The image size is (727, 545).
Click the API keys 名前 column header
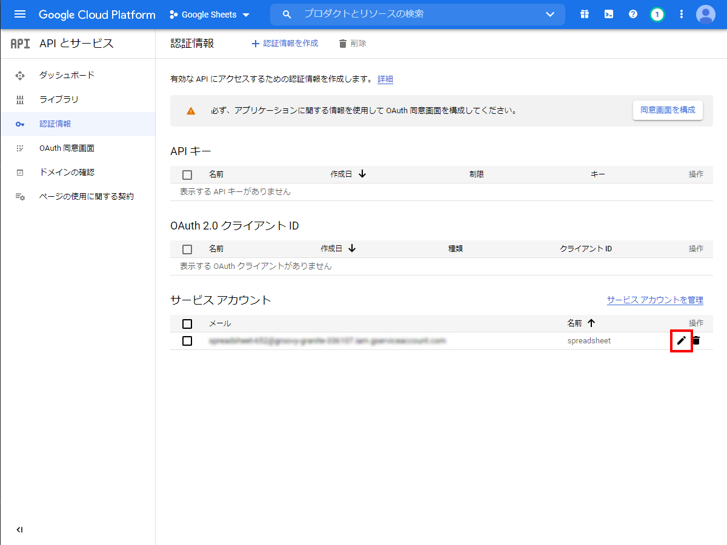216,174
